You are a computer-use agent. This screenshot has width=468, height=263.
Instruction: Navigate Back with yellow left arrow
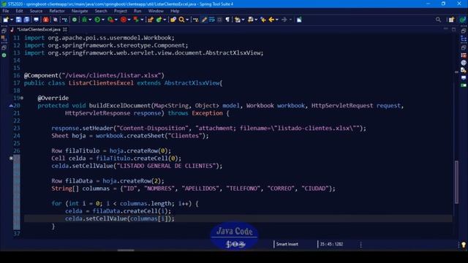pos(271,20)
